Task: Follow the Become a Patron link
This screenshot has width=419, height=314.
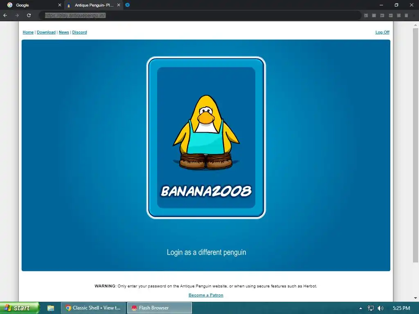Action: pyautogui.click(x=206, y=295)
